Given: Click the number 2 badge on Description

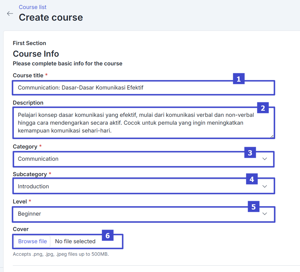Looking at the screenshot, I should click(263, 108).
